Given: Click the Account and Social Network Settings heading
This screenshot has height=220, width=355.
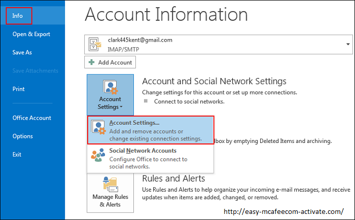Looking at the screenshot, I should point(214,81).
